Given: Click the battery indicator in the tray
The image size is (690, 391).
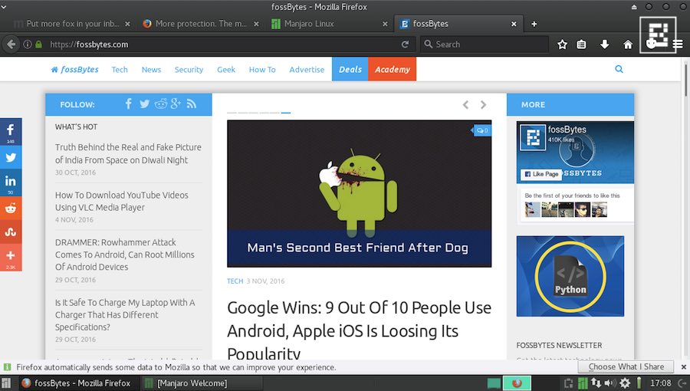Looking at the screenshot, I should (x=639, y=383).
